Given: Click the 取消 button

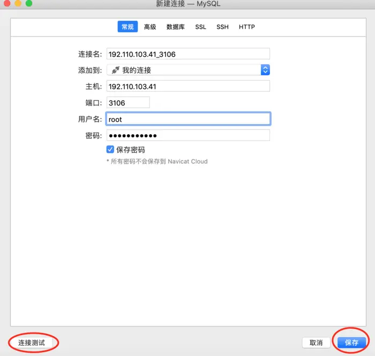Looking at the screenshot, I should 316,343.
